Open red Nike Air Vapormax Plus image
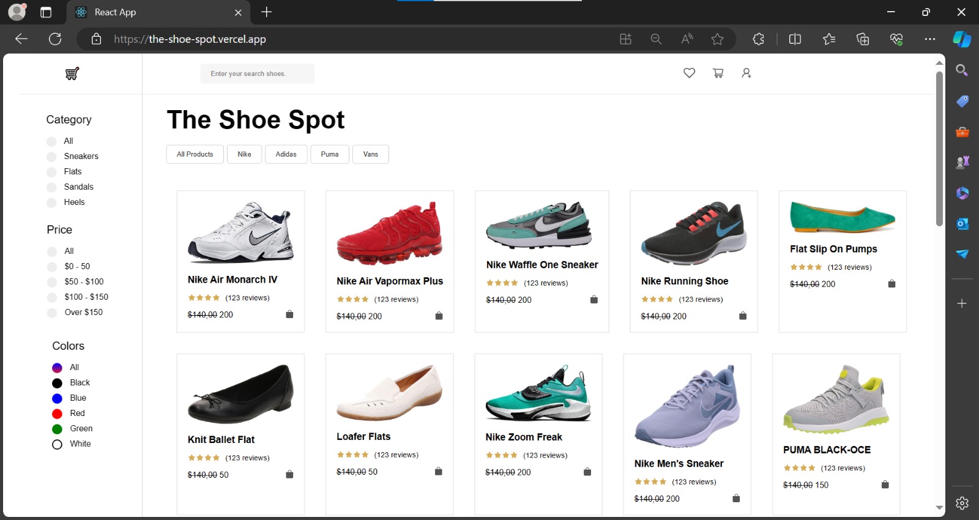979x520 pixels. click(x=390, y=233)
